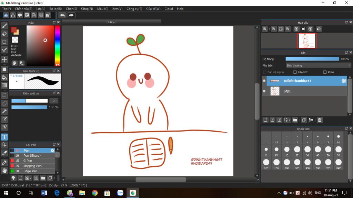Viewport: 353px width, 198px height.
Task: Enable the Xén bớt clipping checkbox
Action: click(295, 72)
